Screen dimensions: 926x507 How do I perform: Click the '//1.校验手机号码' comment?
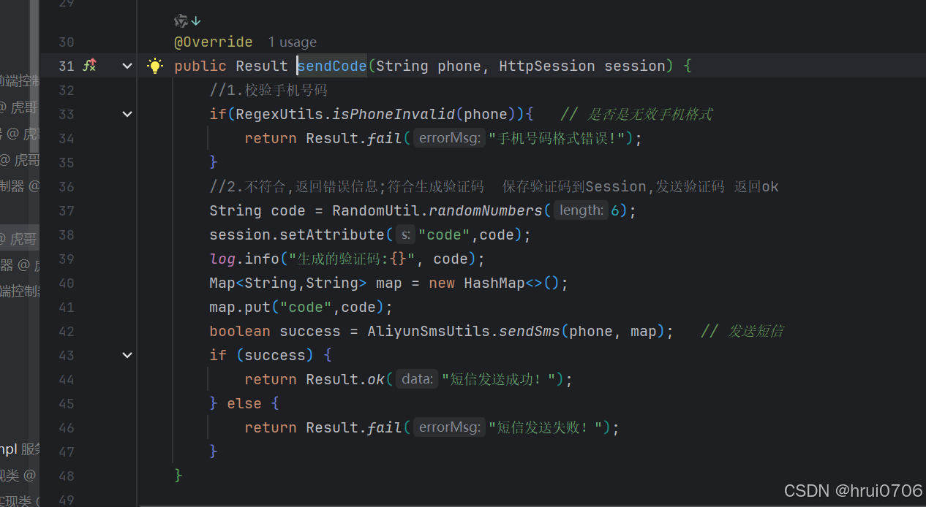click(x=268, y=90)
